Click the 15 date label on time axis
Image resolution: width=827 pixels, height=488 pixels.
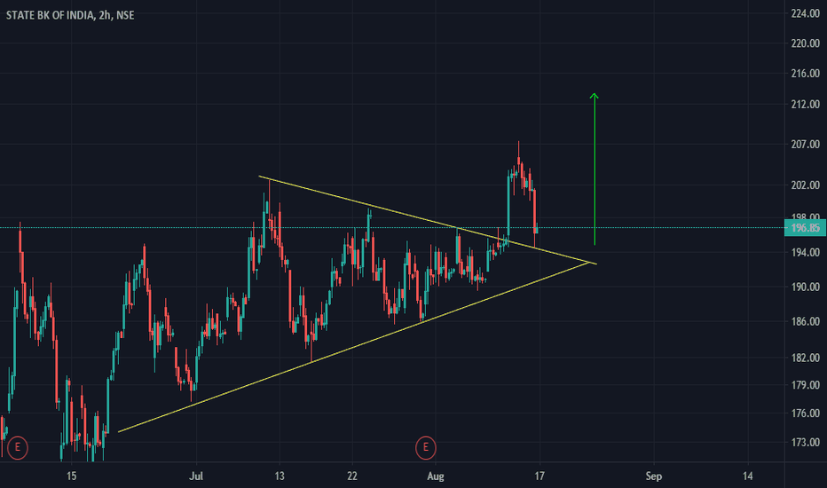(71, 476)
